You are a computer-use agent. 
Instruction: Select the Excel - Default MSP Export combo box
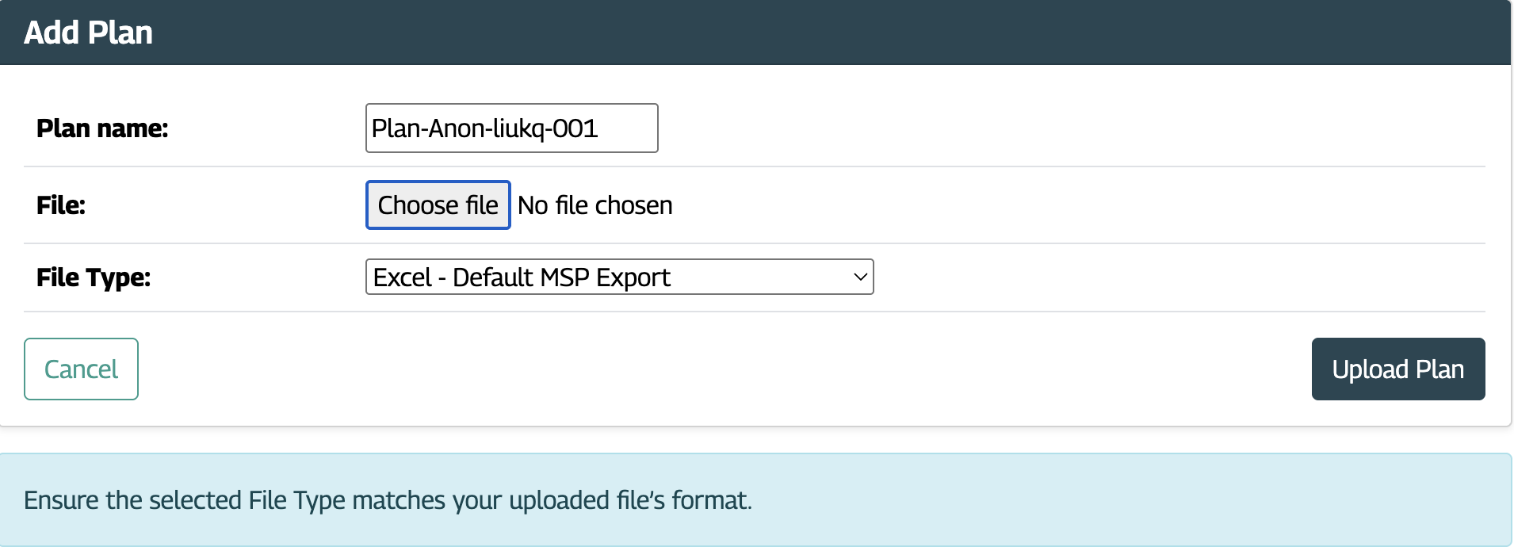point(618,277)
